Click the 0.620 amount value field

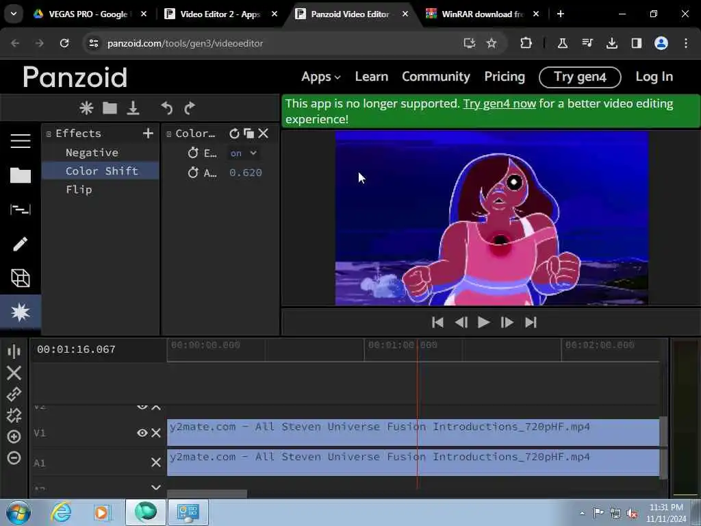(x=246, y=173)
